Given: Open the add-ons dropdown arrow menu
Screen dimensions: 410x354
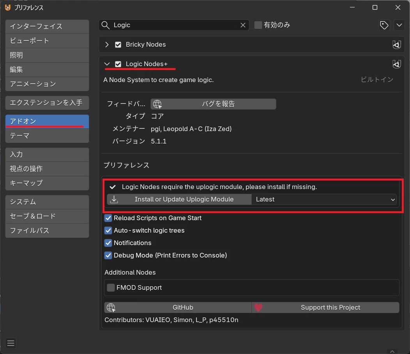Looking at the screenshot, I should (x=399, y=25).
